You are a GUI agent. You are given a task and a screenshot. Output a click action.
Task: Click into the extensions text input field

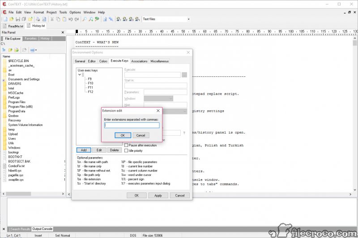click(x=132, y=125)
